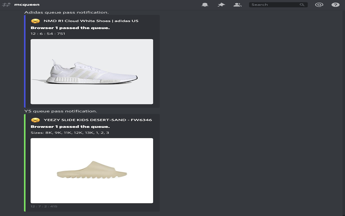Click the Search input field
The image size is (345, 216).
pos(278,5)
